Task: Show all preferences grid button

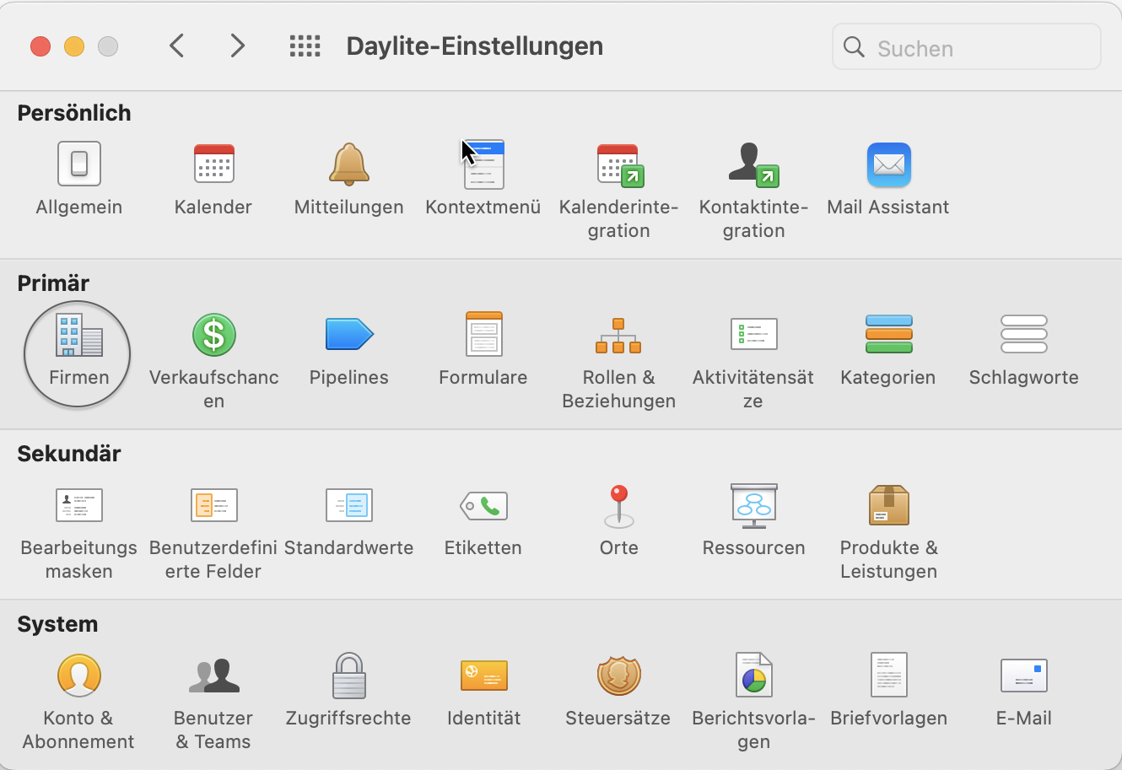Action: 305,46
